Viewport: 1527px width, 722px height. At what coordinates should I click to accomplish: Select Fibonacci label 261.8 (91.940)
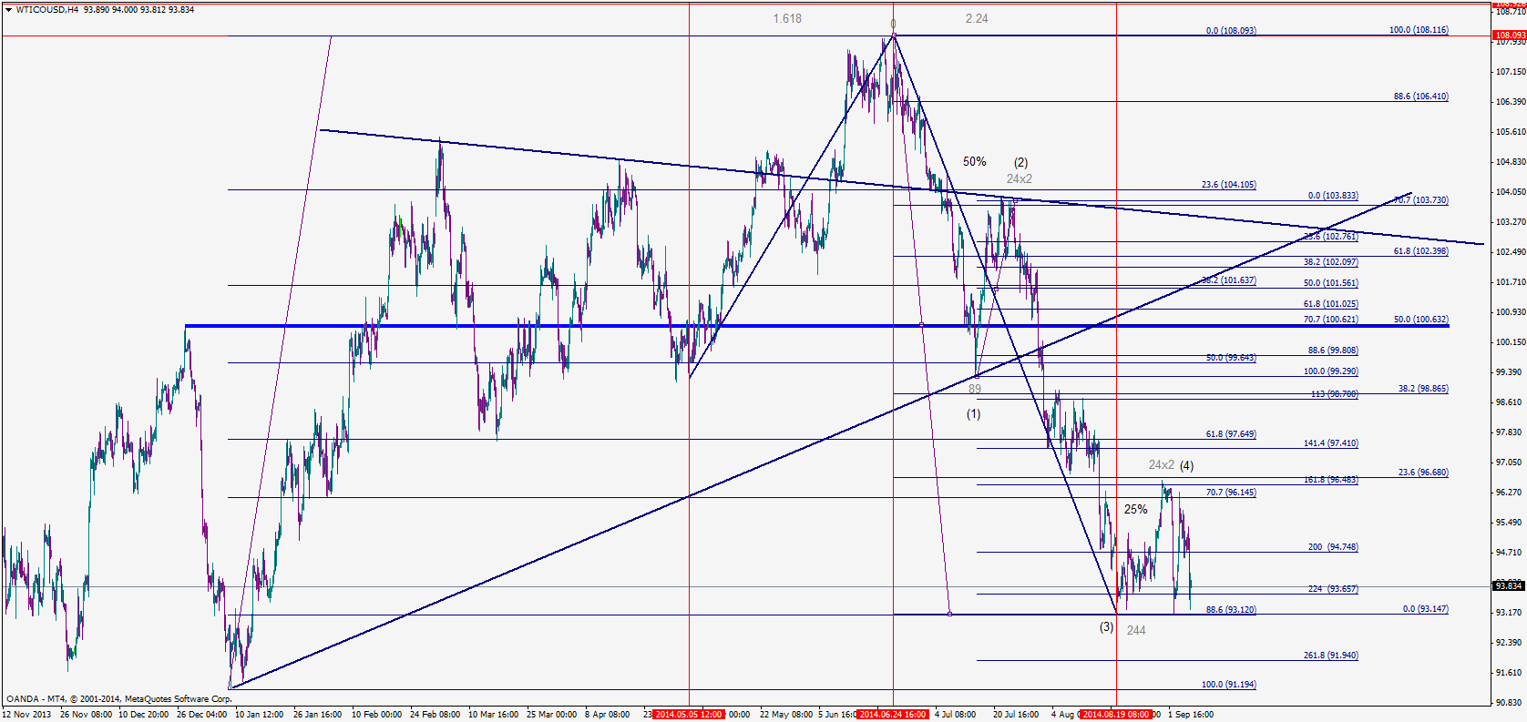coord(1330,655)
